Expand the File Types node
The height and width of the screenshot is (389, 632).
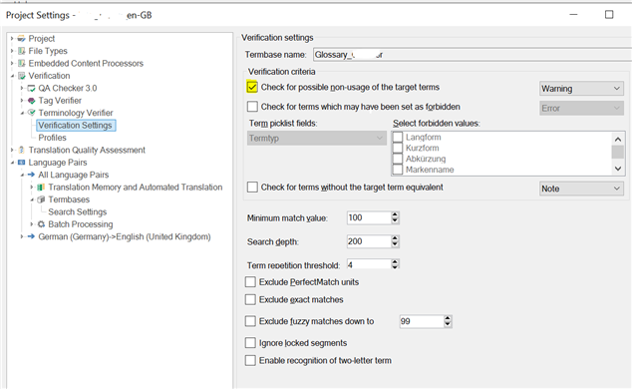tap(12, 51)
